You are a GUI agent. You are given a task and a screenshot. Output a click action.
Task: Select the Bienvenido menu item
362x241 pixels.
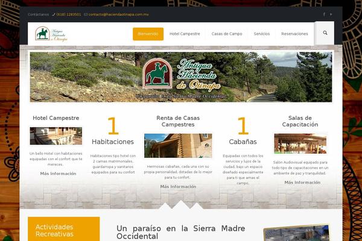point(148,34)
